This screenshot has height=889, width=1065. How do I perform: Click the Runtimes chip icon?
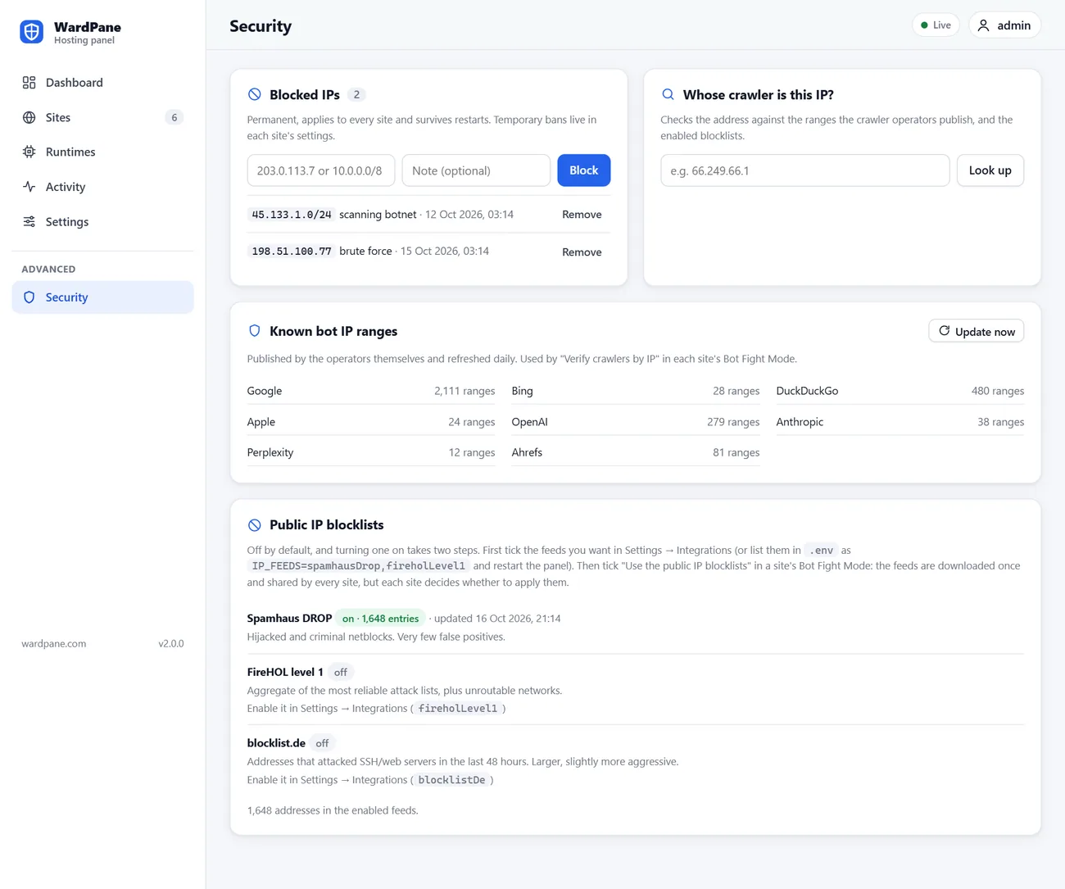(x=29, y=152)
